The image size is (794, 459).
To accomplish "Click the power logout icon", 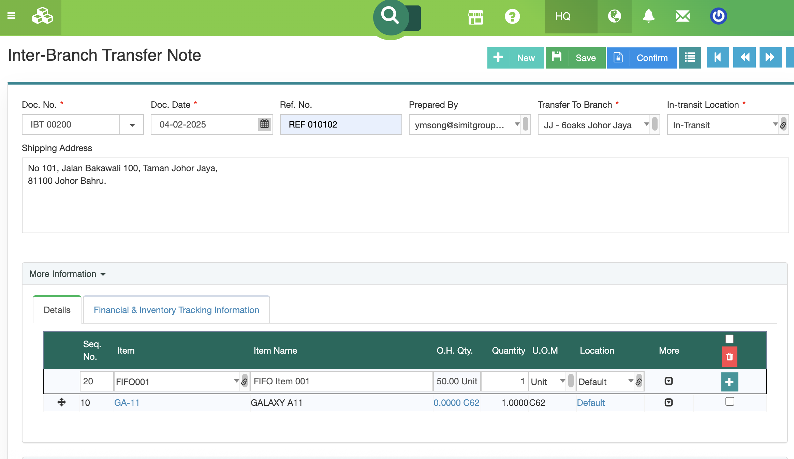I will coord(718,16).
